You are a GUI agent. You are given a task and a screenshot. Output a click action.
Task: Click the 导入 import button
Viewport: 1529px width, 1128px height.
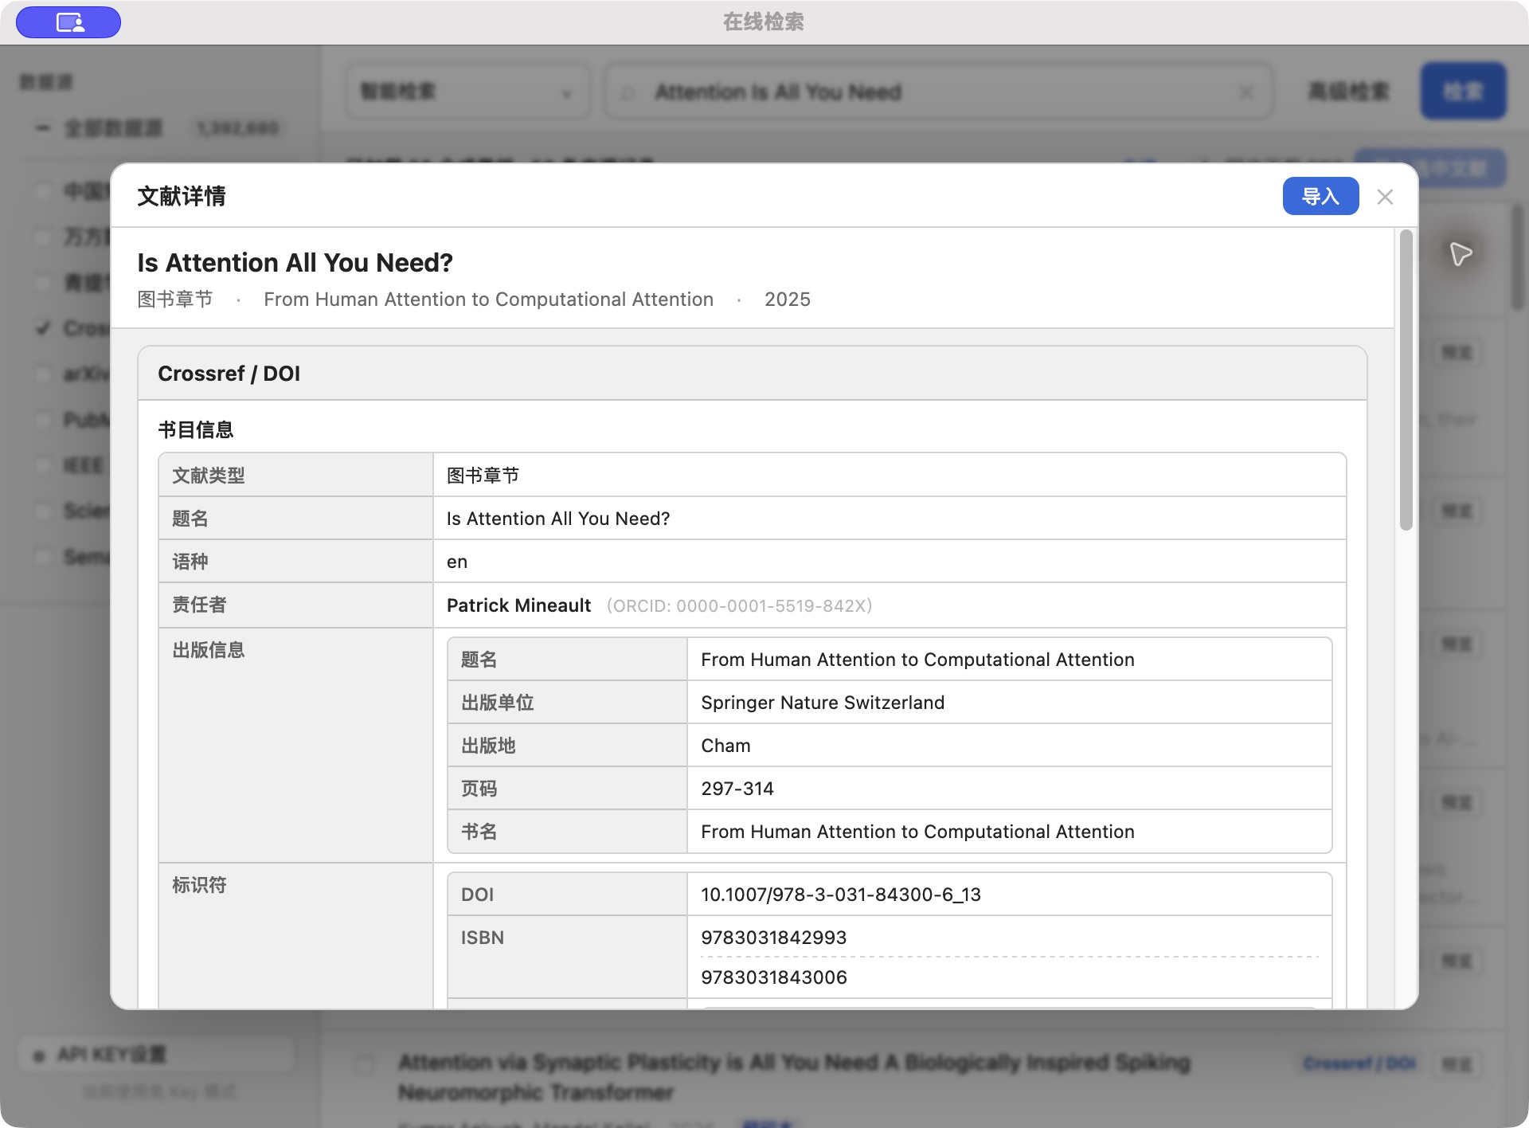click(1320, 196)
